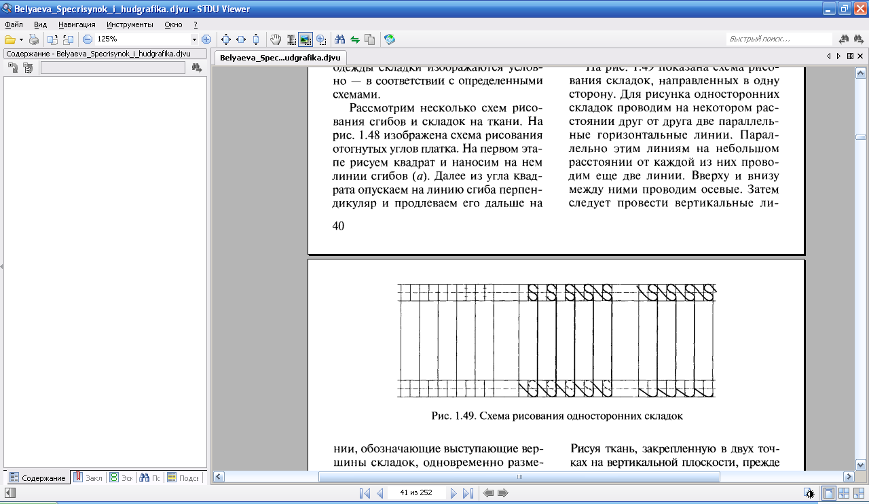The image size is (869, 504).
Task: Switch to the Эск thumbnails panel tab
Action: tap(122, 478)
